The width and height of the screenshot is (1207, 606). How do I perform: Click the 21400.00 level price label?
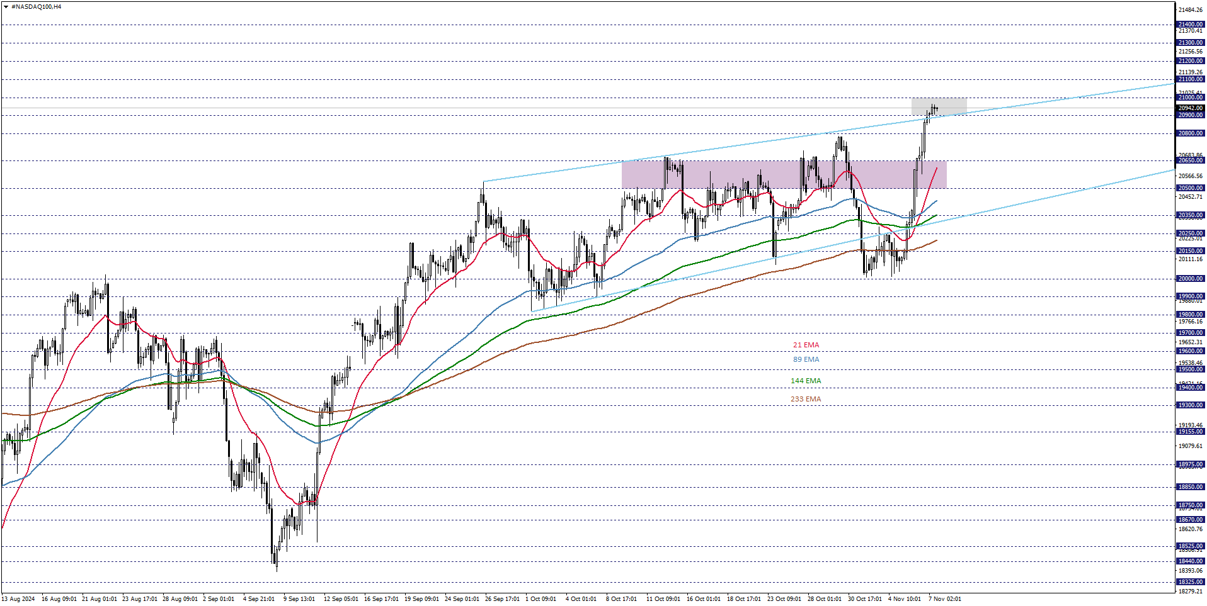pyautogui.click(x=1191, y=25)
